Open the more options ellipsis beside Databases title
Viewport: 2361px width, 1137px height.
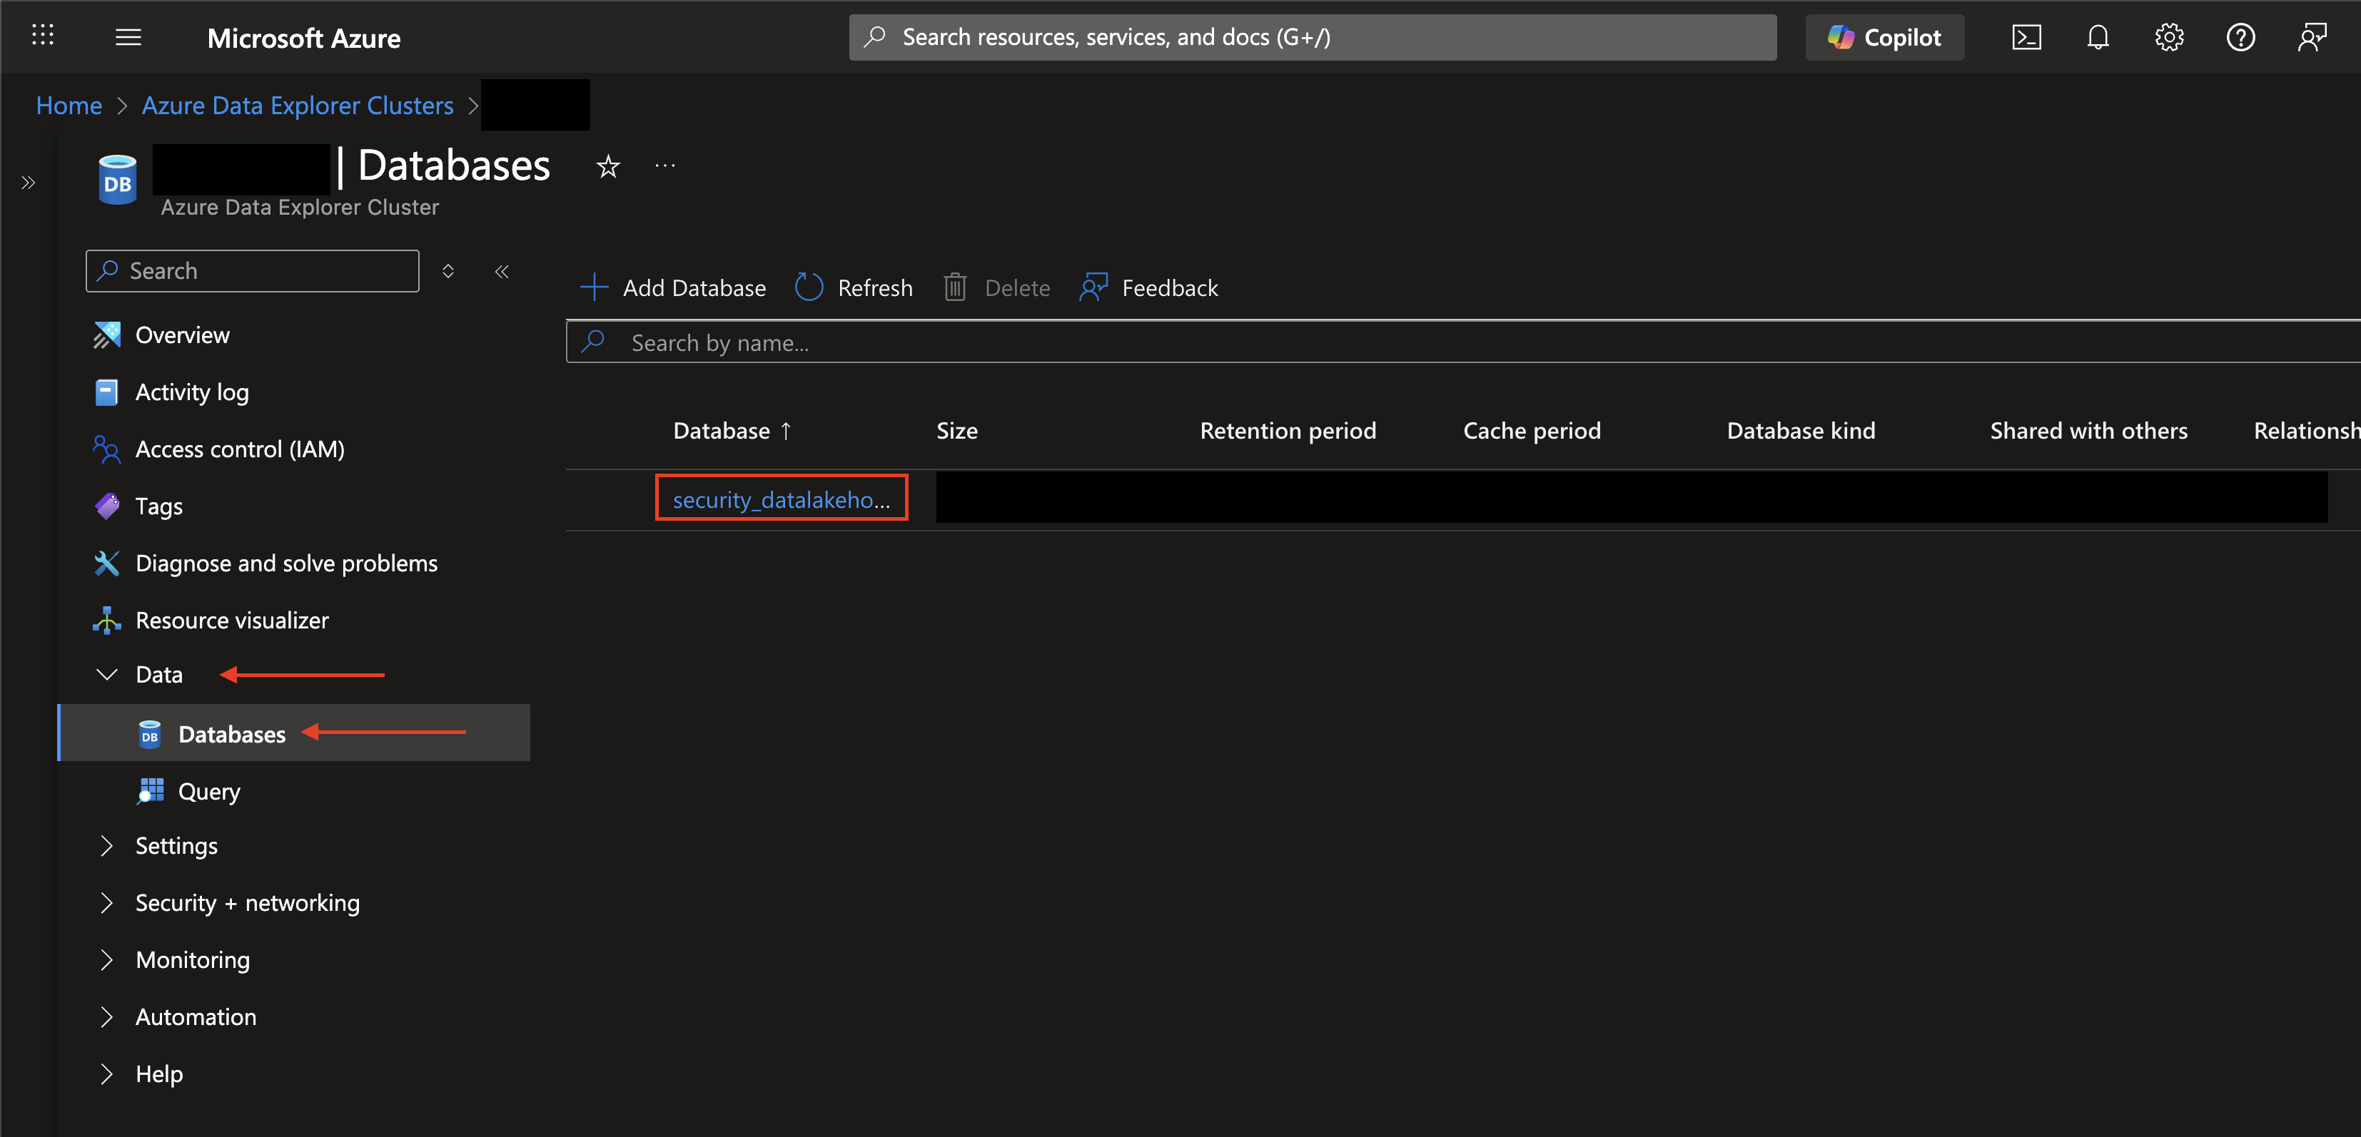pos(664,165)
